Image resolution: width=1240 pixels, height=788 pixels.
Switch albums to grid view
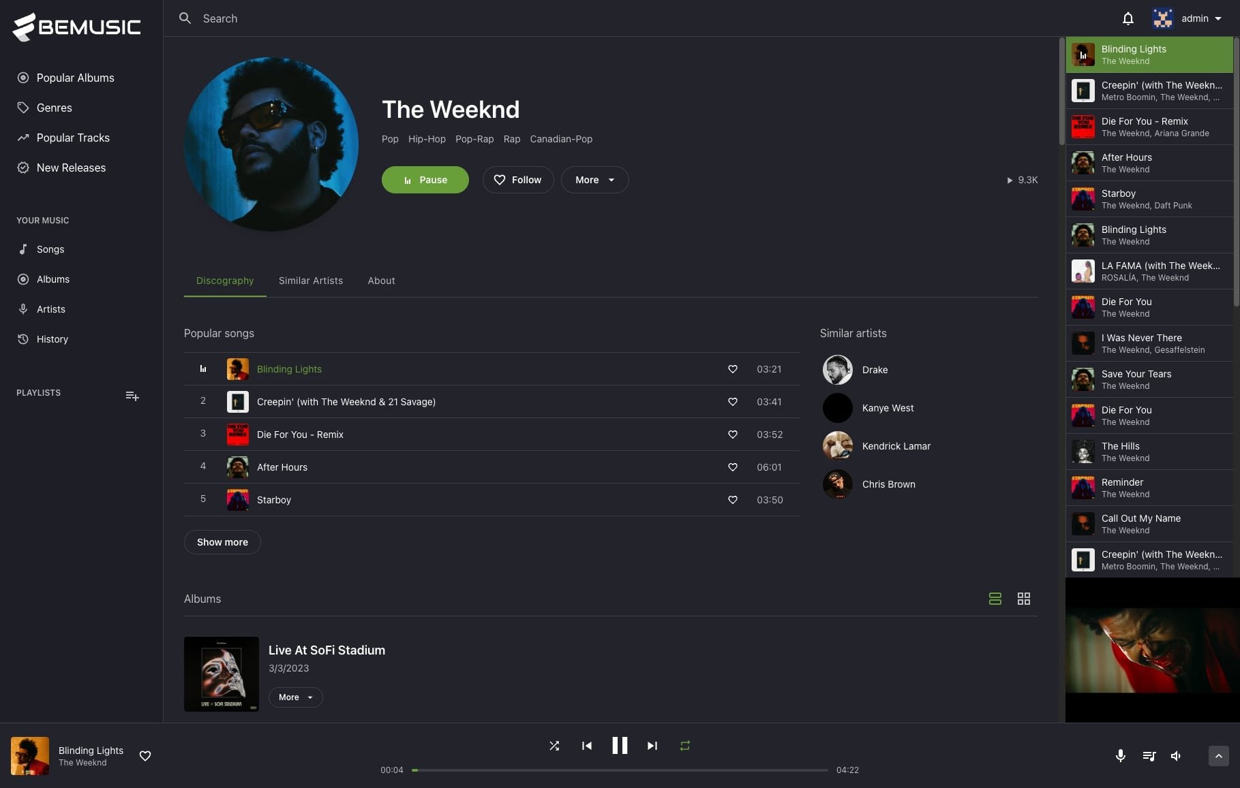pos(1024,599)
